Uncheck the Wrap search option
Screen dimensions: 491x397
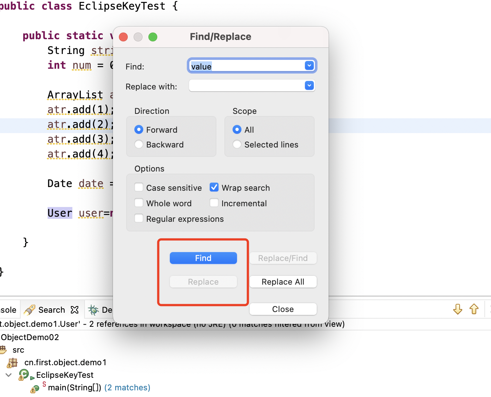[214, 187]
